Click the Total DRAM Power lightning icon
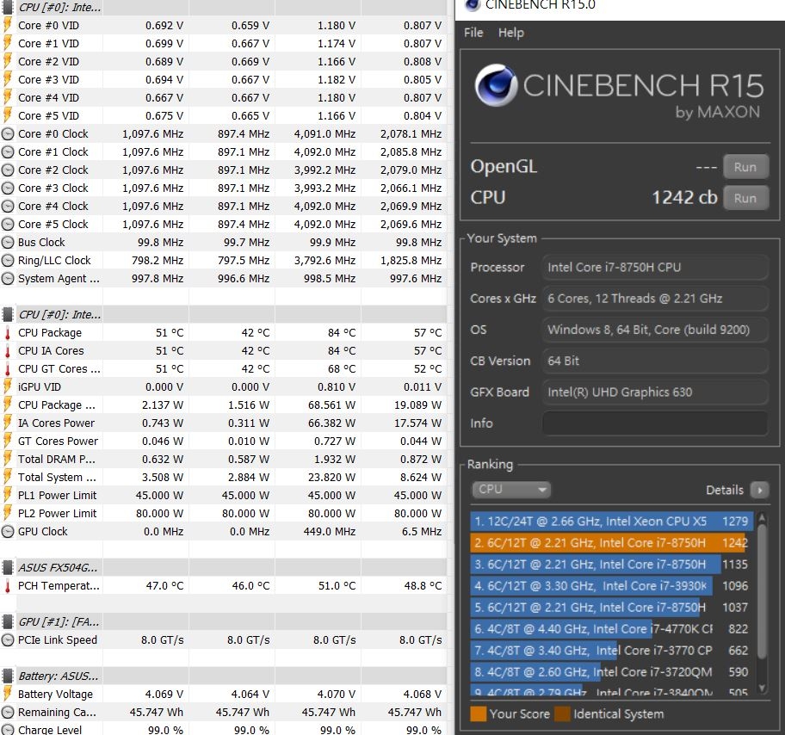This screenshot has height=735, width=785. point(8,459)
